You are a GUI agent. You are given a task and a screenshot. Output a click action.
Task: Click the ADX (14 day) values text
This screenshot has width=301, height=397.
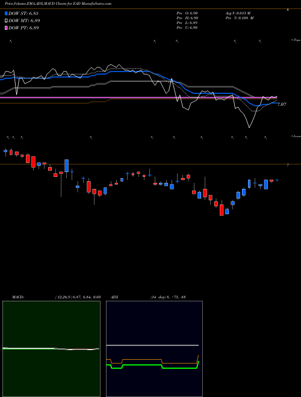(x=168, y=297)
